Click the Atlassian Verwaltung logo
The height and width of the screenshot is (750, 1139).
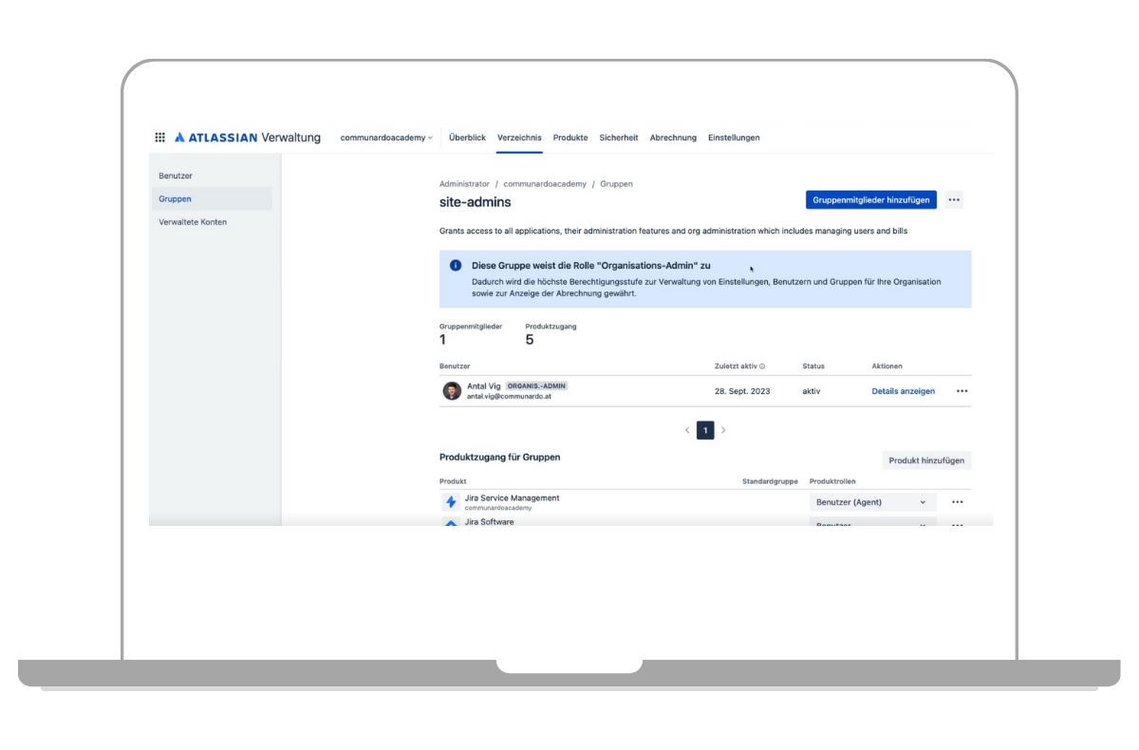point(248,138)
